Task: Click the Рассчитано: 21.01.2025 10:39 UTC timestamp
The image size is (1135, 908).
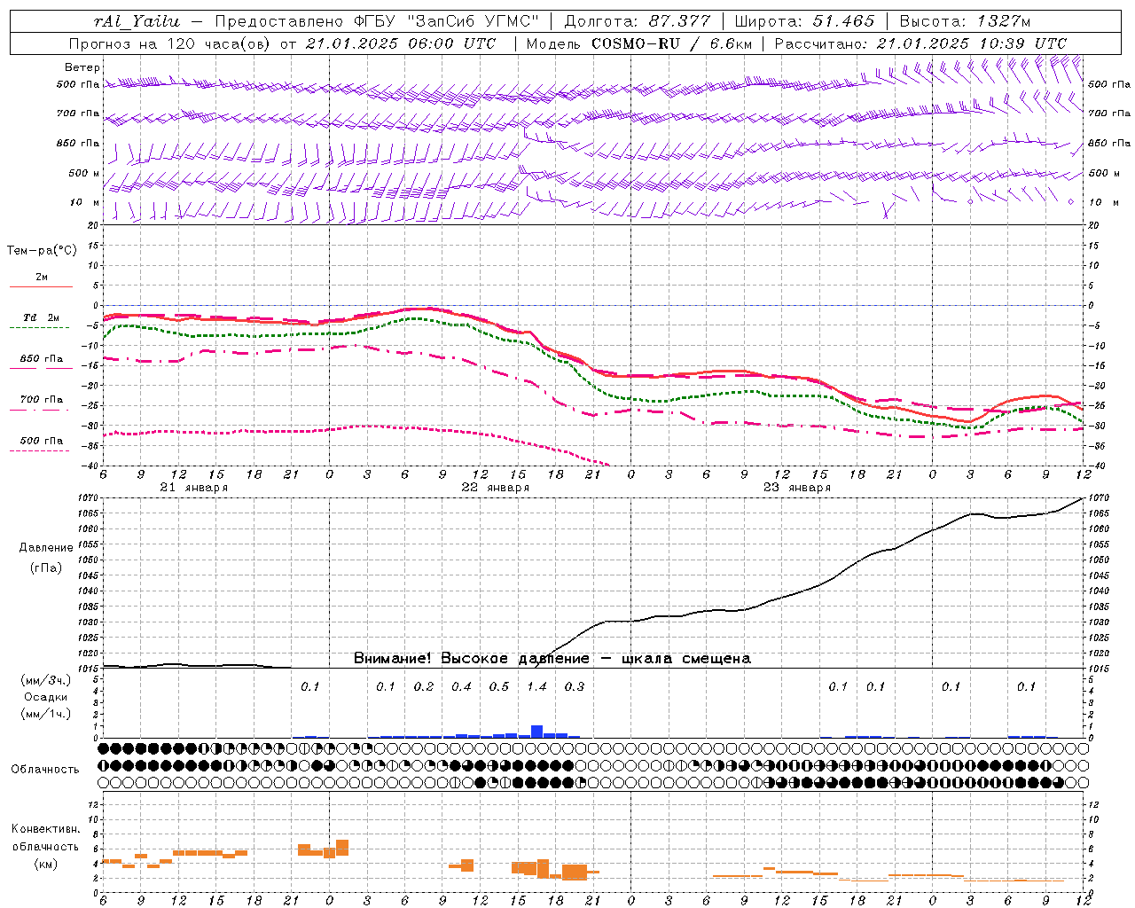Action: [x=920, y=43]
